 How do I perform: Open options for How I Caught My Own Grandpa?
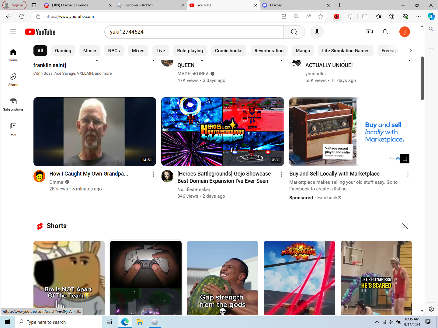coord(153,174)
